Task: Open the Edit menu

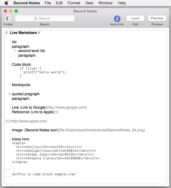Action: 59,3
